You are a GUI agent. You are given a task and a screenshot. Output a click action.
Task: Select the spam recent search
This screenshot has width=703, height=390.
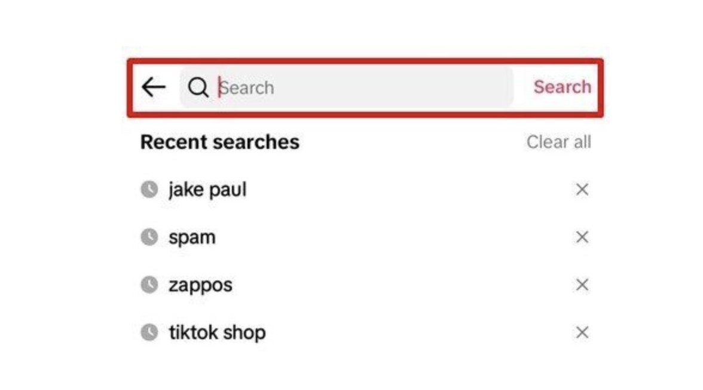tap(192, 237)
